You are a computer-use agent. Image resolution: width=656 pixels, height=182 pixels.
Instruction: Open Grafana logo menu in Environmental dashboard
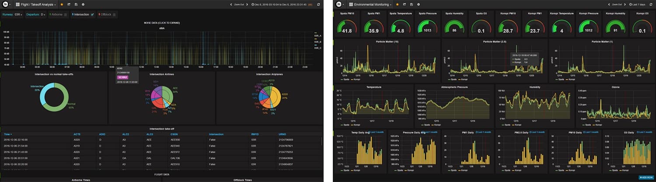pyautogui.click(x=339, y=4)
